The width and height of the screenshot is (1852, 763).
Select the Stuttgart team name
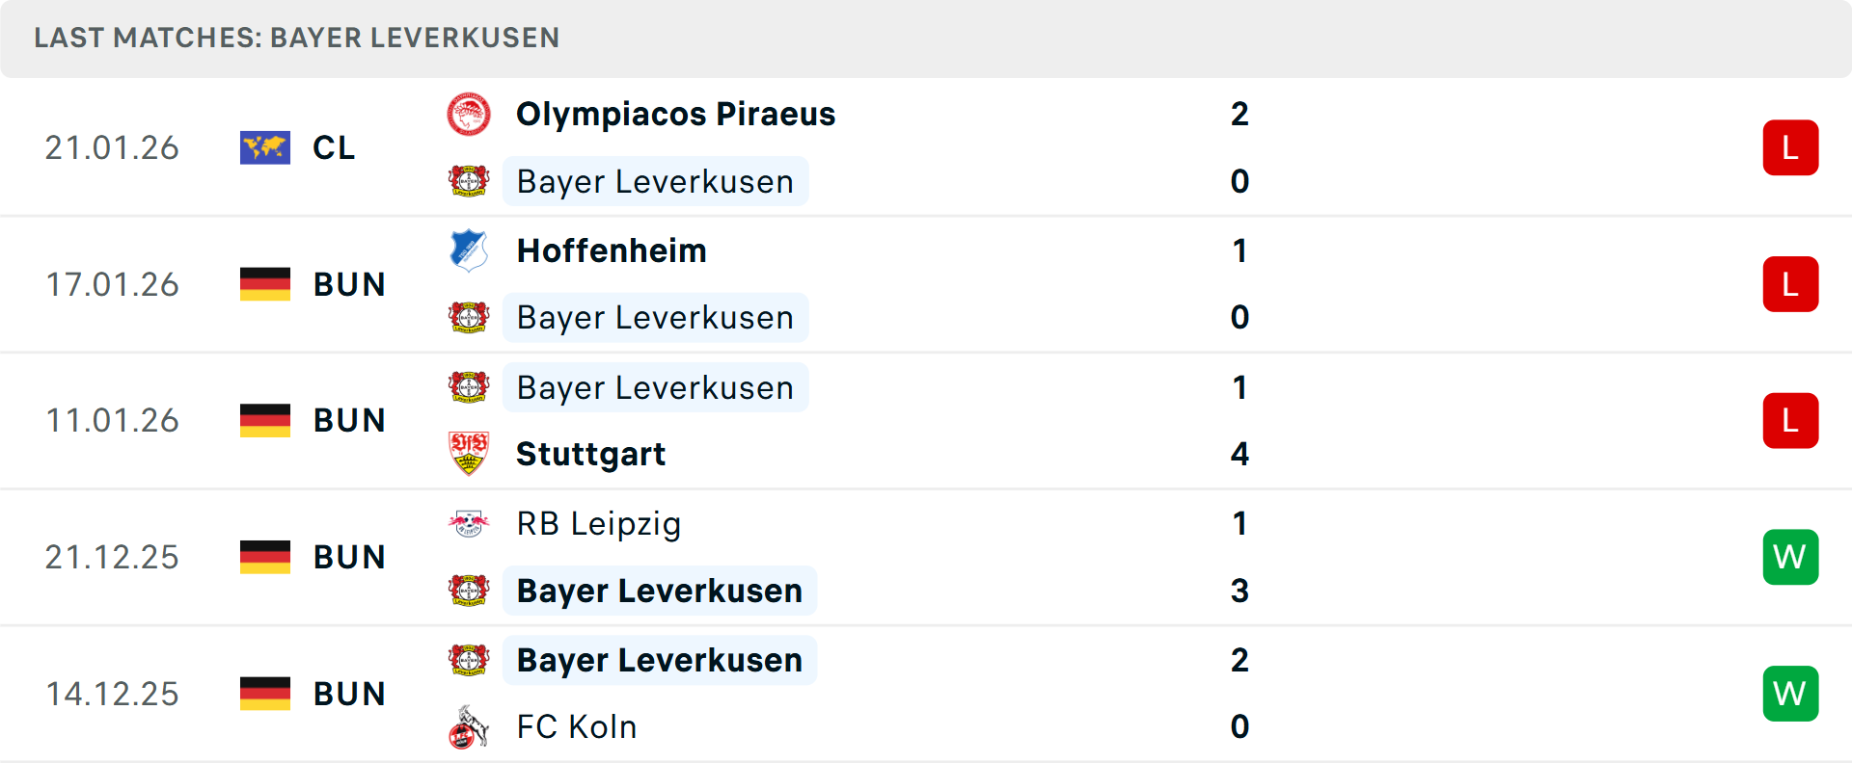coord(590,454)
